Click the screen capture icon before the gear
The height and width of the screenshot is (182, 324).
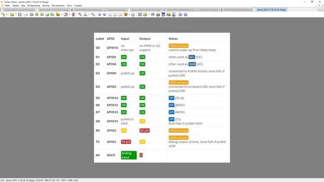tap(174, 15)
